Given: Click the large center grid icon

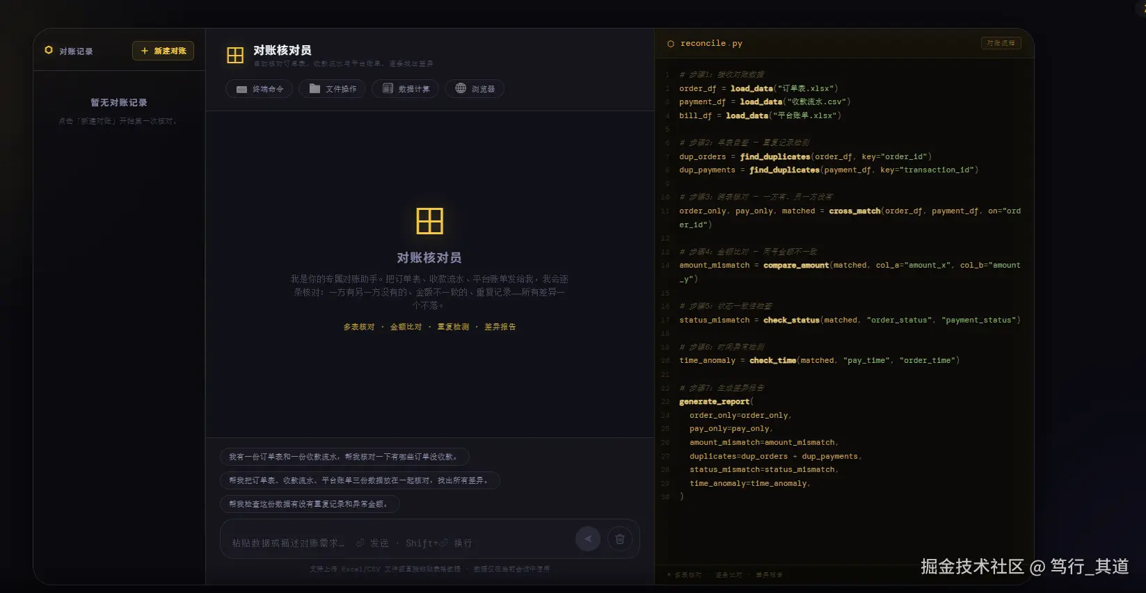Looking at the screenshot, I should point(429,220).
